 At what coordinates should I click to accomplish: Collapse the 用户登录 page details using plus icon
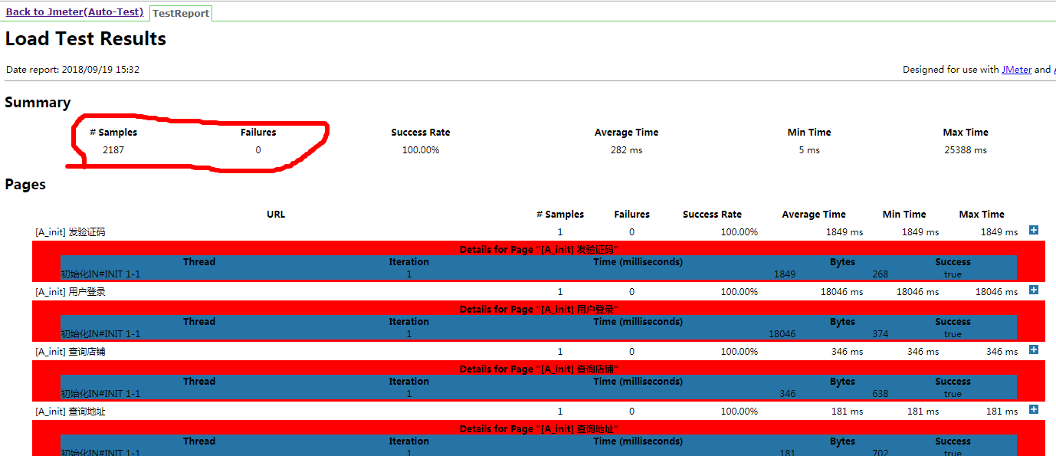pos(1034,290)
